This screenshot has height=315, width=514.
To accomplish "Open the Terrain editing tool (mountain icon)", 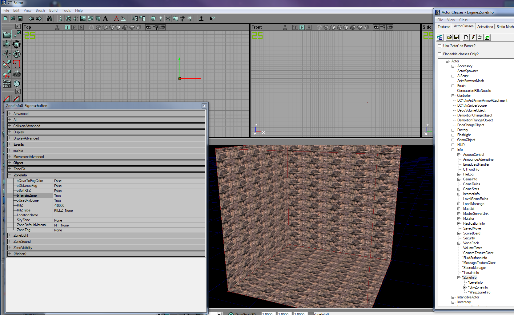I will pos(17,74).
